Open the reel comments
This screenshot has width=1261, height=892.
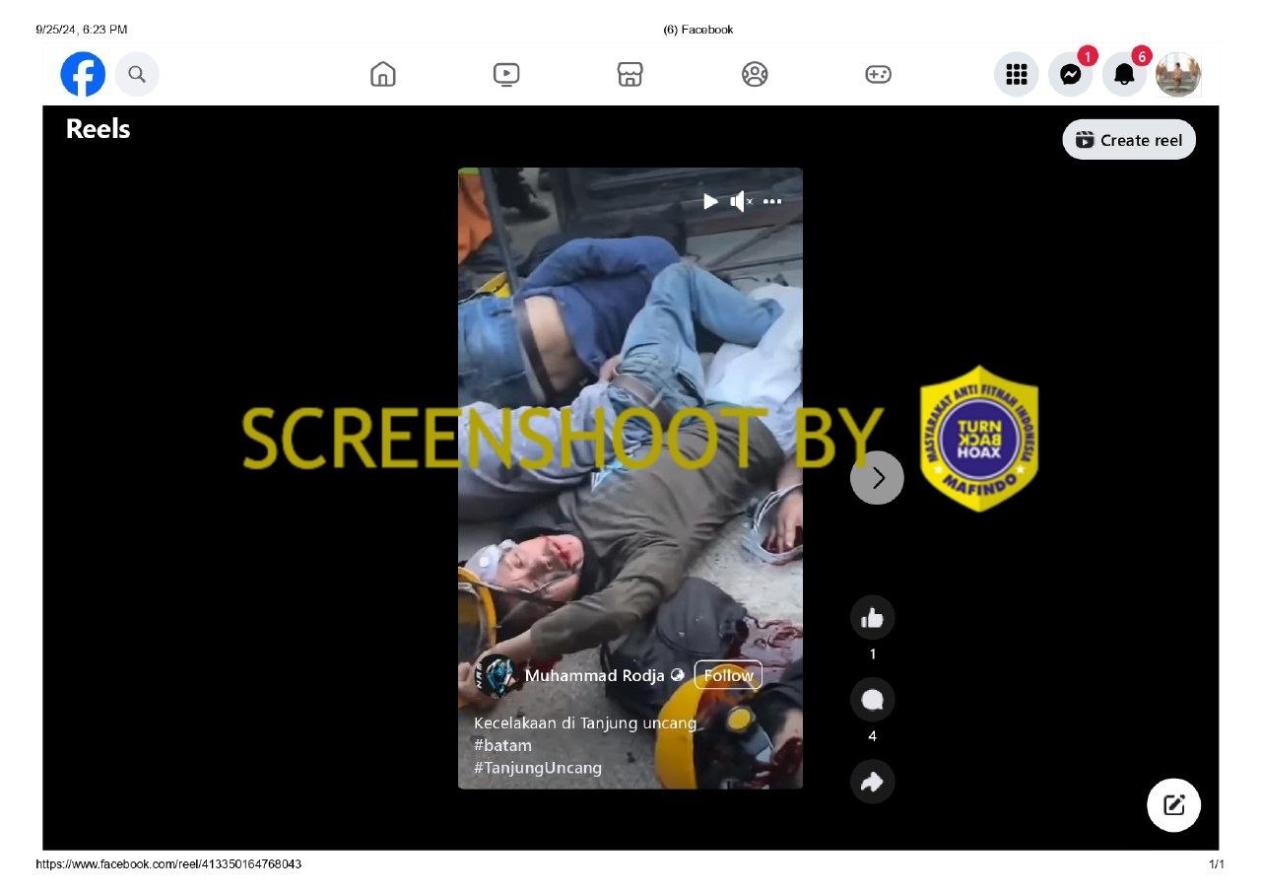(872, 700)
